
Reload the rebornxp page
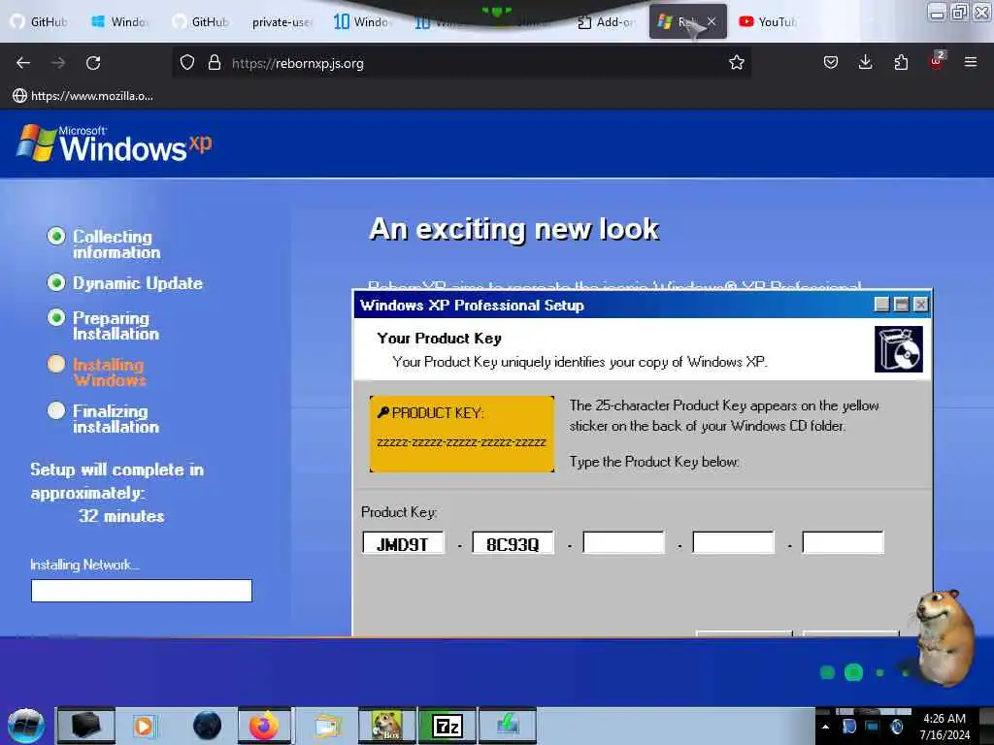tap(93, 63)
